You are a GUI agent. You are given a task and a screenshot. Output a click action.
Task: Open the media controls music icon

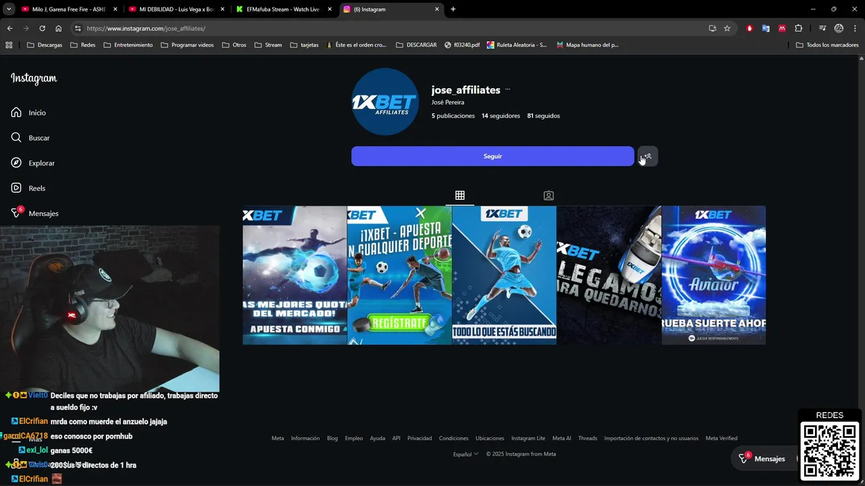point(822,28)
